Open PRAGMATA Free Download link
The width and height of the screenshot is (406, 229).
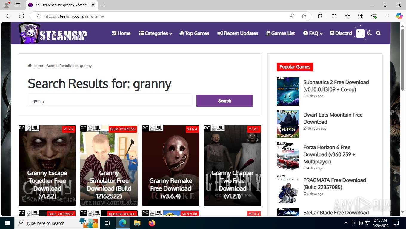[335, 184]
